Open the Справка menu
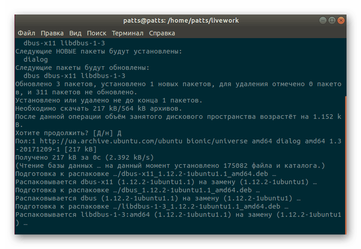Image resolution: width=361 pixels, height=249 pixels. [x=162, y=33]
